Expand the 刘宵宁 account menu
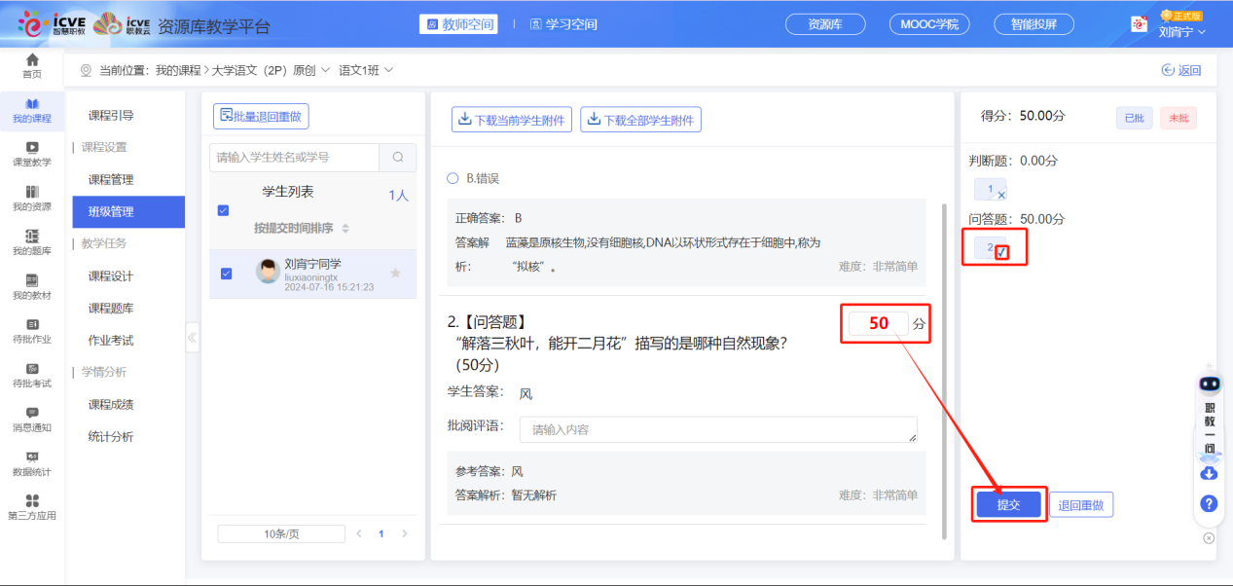 [x=1184, y=32]
